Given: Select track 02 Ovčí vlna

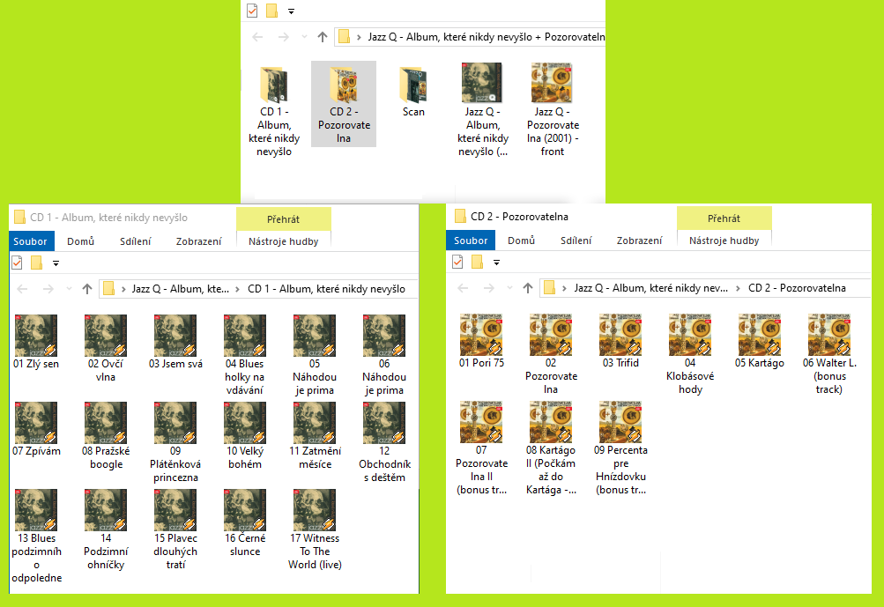Looking at the screenshot, I should coord(106,349).
